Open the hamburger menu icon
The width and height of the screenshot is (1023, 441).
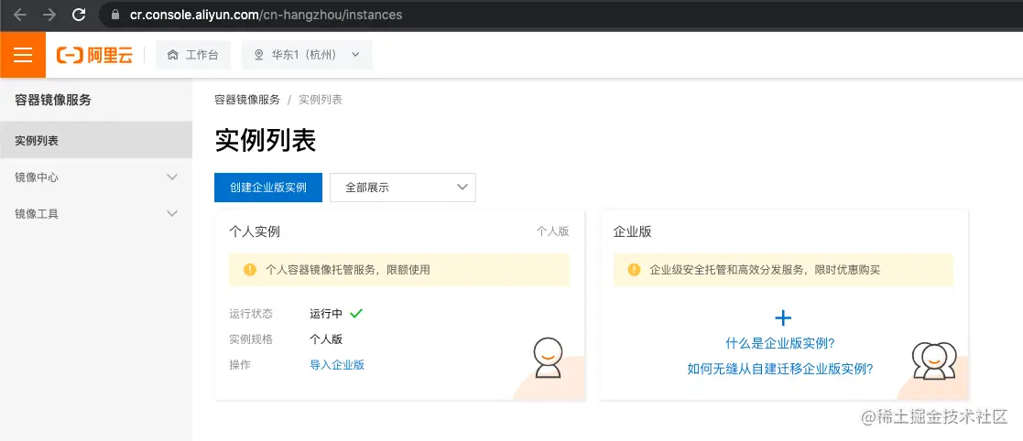(23, 55)
